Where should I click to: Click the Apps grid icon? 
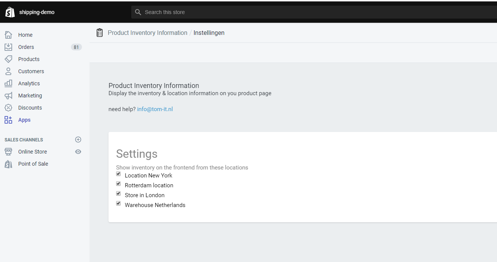[x=8, y=120]
